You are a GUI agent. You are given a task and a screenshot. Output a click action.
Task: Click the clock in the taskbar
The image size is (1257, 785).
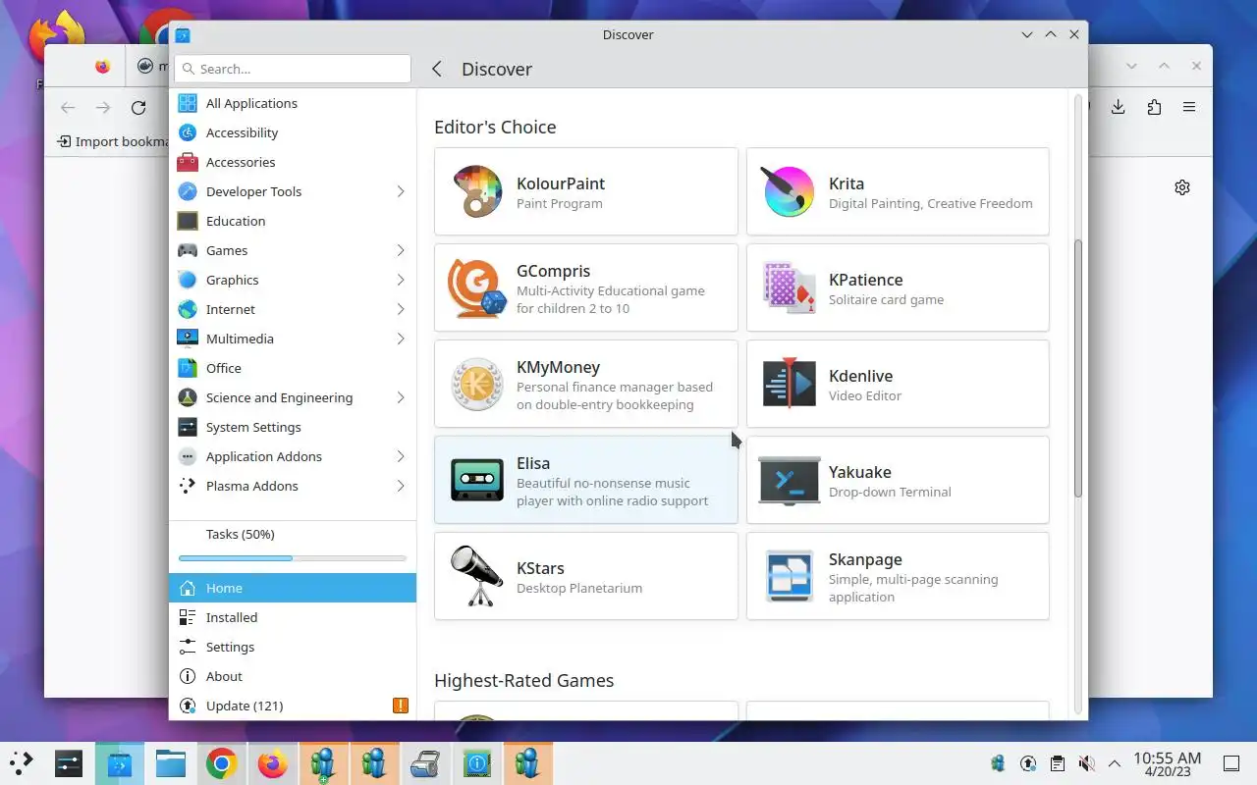pos(1167,763)
